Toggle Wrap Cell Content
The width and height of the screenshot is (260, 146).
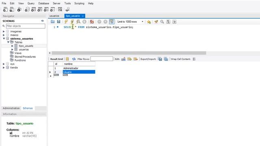coord(194,59)
